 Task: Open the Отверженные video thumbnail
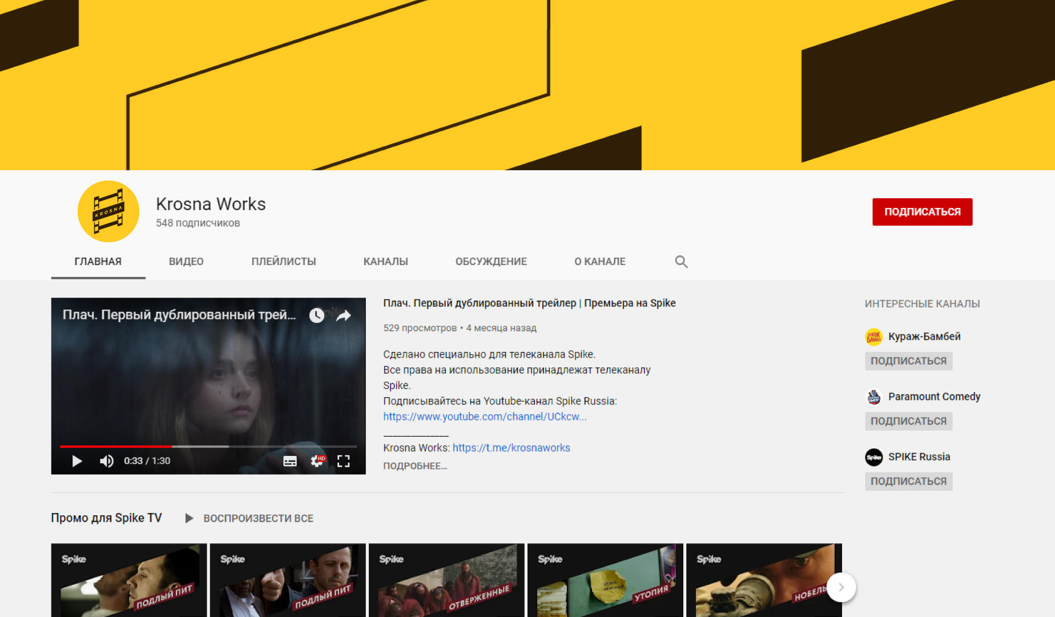446,580
